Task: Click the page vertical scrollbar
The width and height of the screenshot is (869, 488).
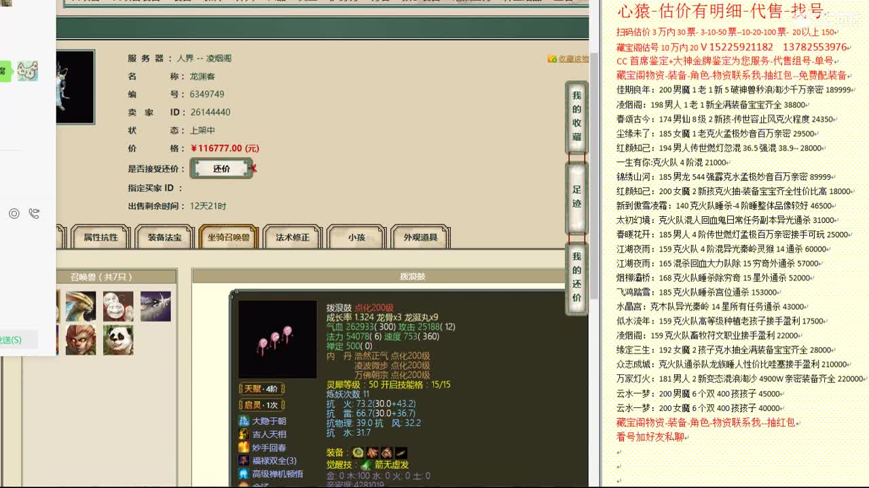Action: tap(594, 176)
